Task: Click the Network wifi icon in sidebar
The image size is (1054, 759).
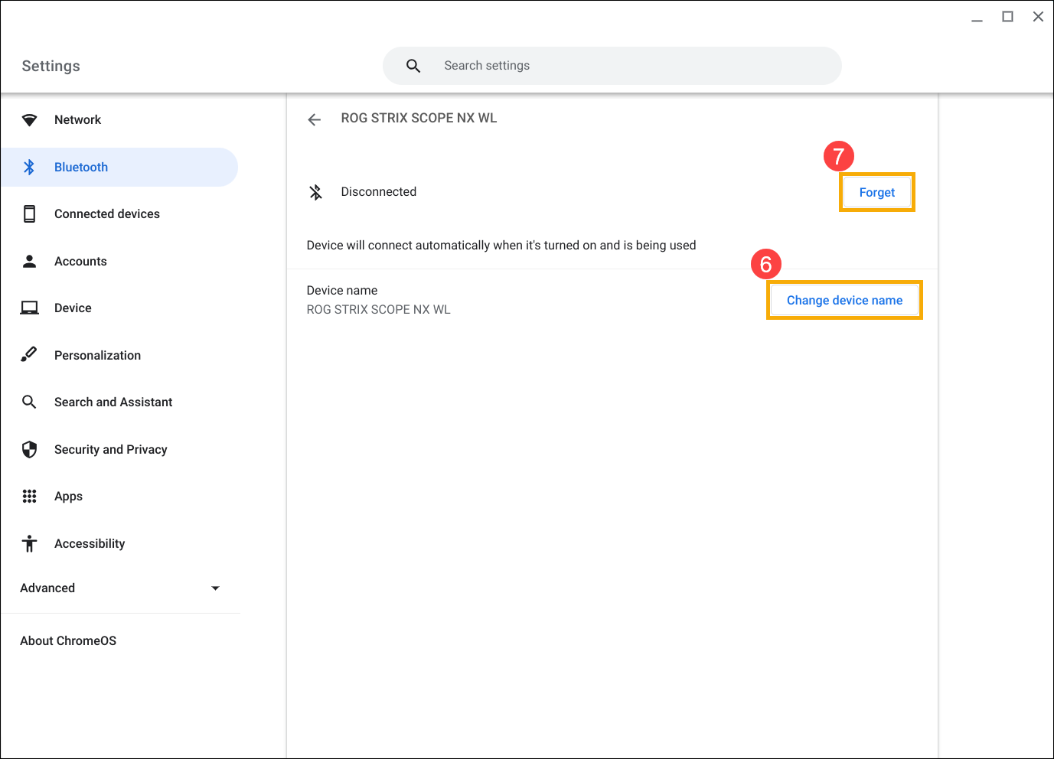Action: [29, 120]
